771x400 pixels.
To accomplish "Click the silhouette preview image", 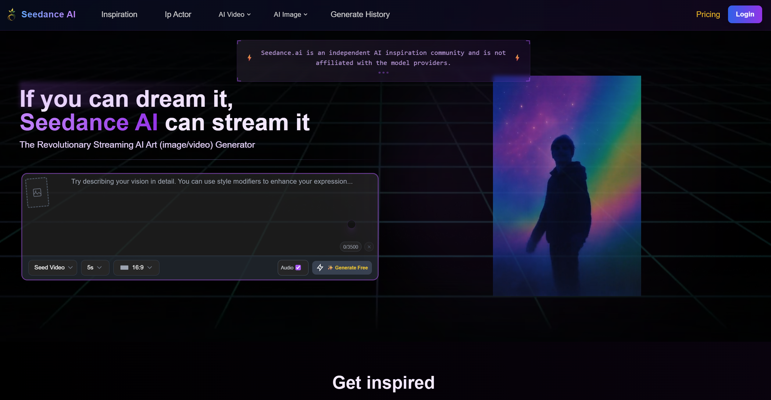I will point(567,186).
